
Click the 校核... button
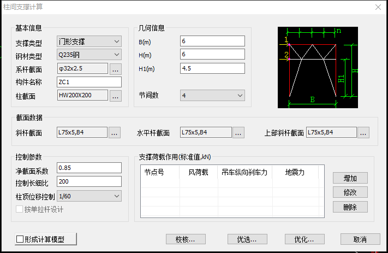[x=186, y=239]
